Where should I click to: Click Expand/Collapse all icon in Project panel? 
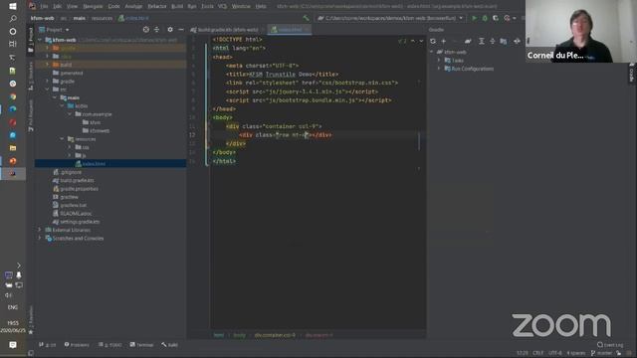[x=157, y=30]
